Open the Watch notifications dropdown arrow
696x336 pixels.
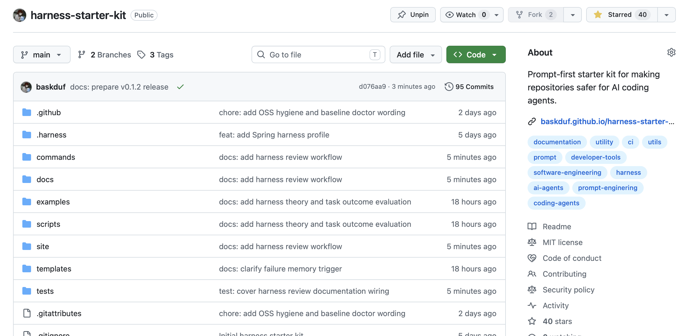[x=497, y=15]
